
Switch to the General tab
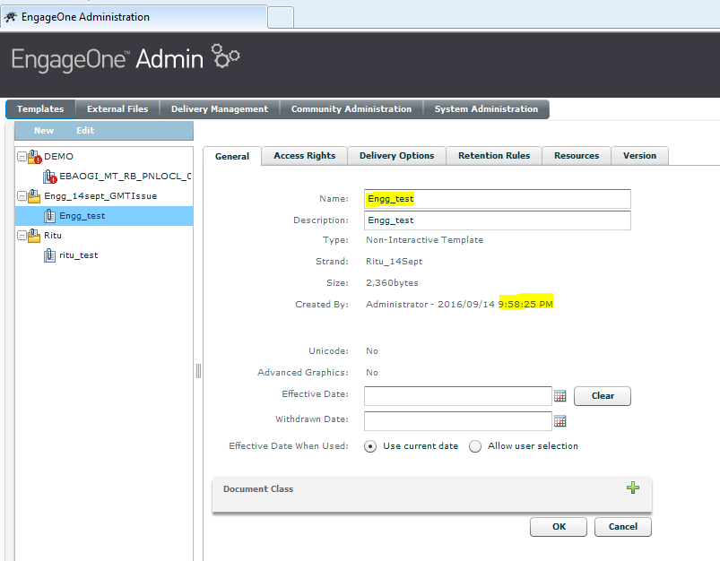(x=232, y=156)
